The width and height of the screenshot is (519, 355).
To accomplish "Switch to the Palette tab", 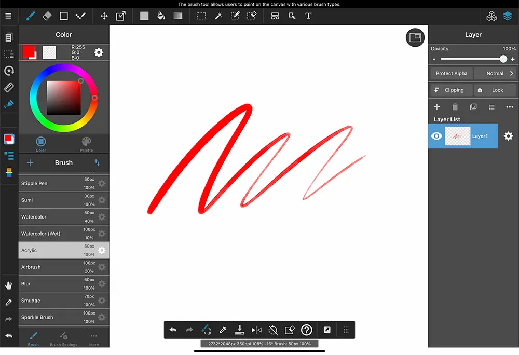I will click(x=86, y=144).
